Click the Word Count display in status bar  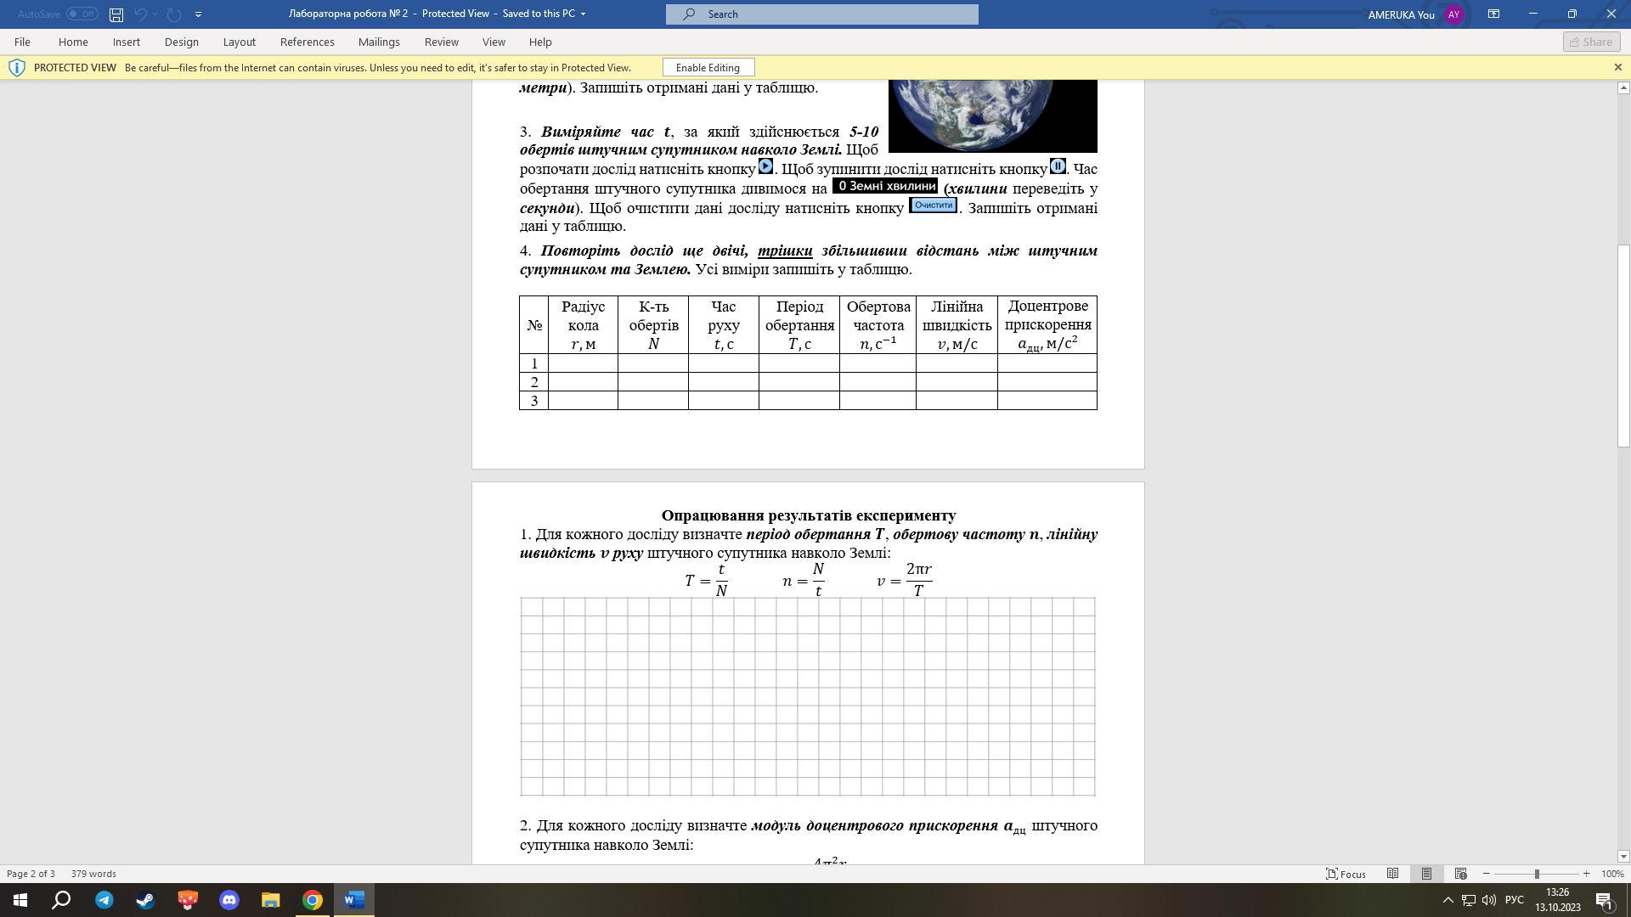(94, 874)
